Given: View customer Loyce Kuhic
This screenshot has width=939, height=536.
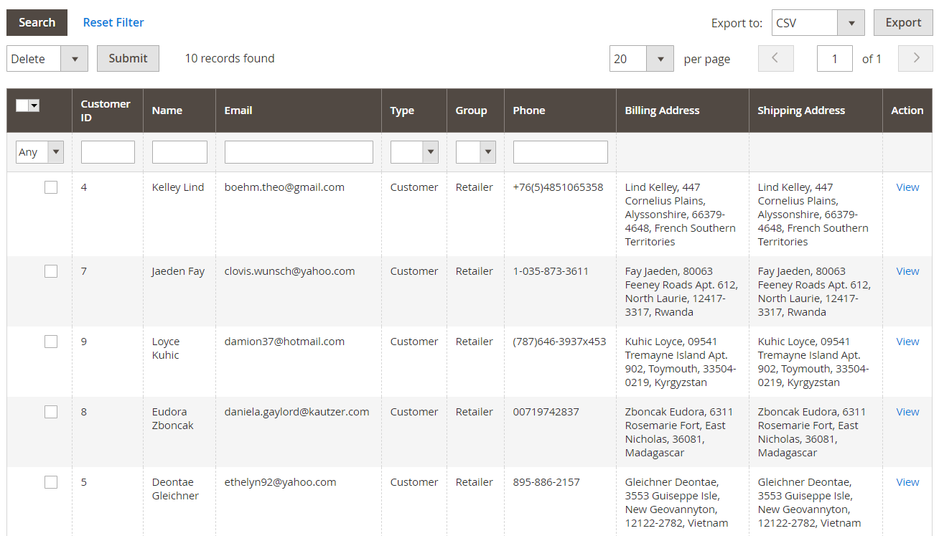Looking at the screenshot, I should tap(907, 342).
